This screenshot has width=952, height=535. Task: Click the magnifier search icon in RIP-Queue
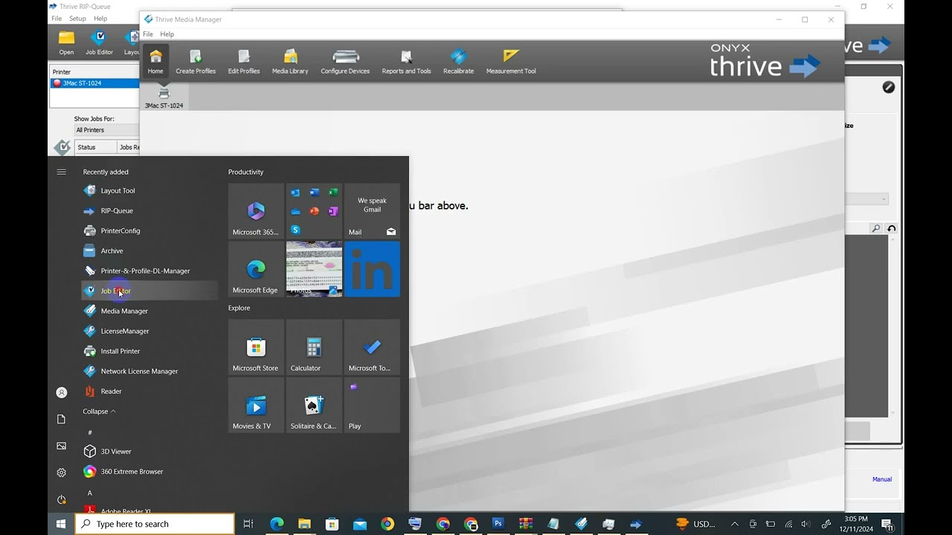click(x=876, y=229)
